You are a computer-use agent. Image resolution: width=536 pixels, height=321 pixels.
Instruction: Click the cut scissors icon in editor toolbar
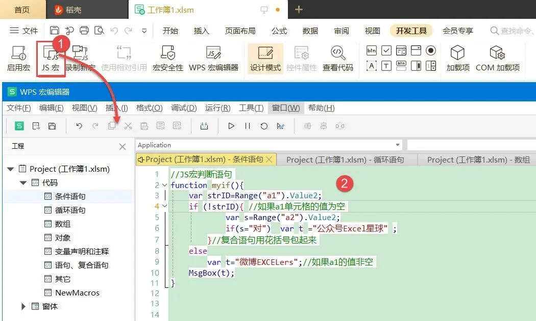click(128, 126)
